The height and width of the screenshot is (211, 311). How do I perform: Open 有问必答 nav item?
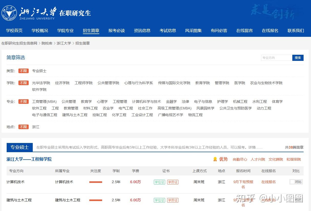[219, 30]
